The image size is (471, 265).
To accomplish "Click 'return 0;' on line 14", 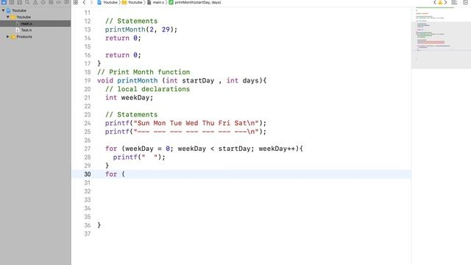I will (x=123, y=38).
